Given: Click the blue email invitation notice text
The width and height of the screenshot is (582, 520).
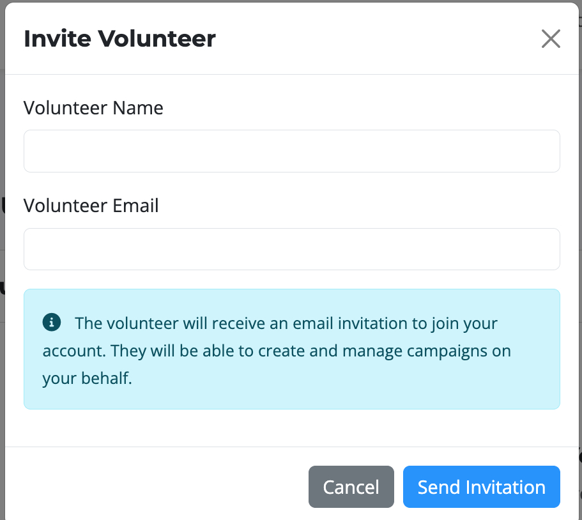Looking at the screenshot, I should click(x=286, y=323).
